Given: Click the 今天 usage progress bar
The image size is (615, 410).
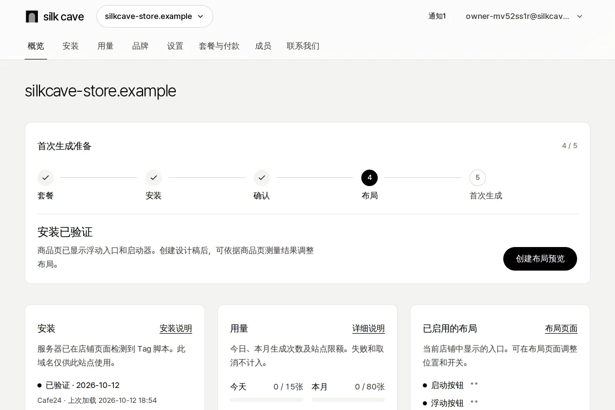Looking at the screenshot, I should (x=266, y=400).
